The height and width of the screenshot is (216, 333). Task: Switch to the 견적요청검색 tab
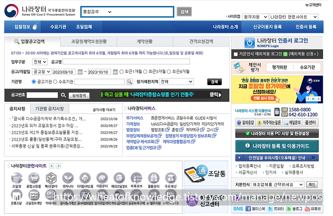tap(201, 41)
